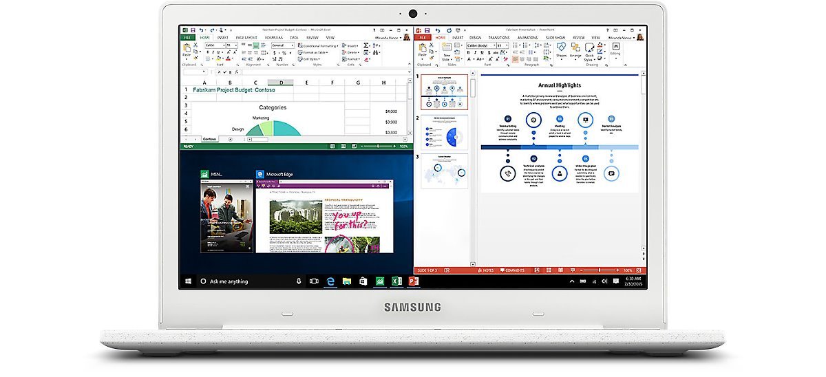Image resolution: width=826 pixels, height=377 pixels.
Task: Click the Save icon in PowerPoint's title bar
Action: pos(427,30)
